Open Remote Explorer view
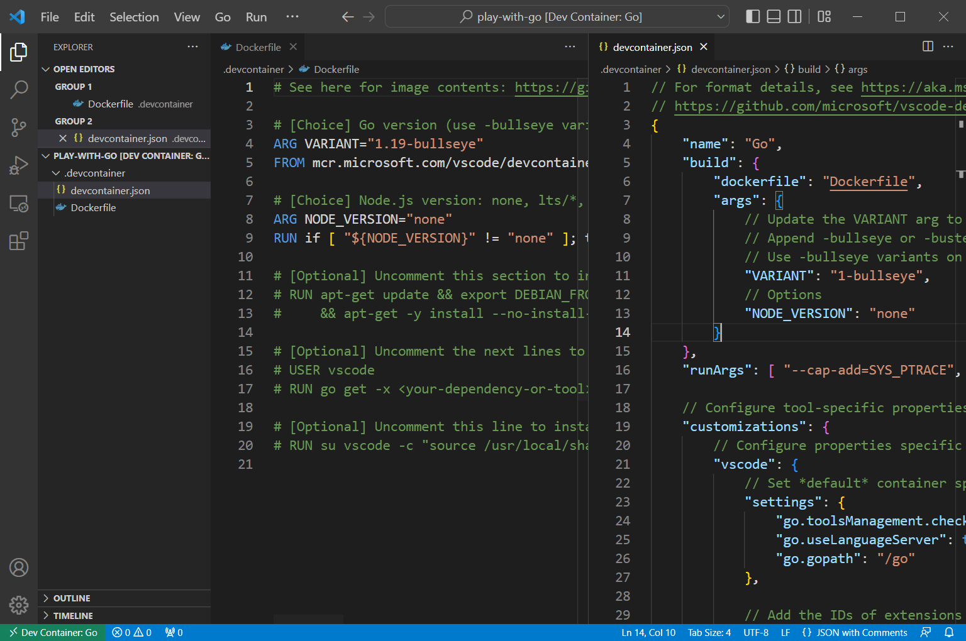Screen dimensions: 966x641 19,204
